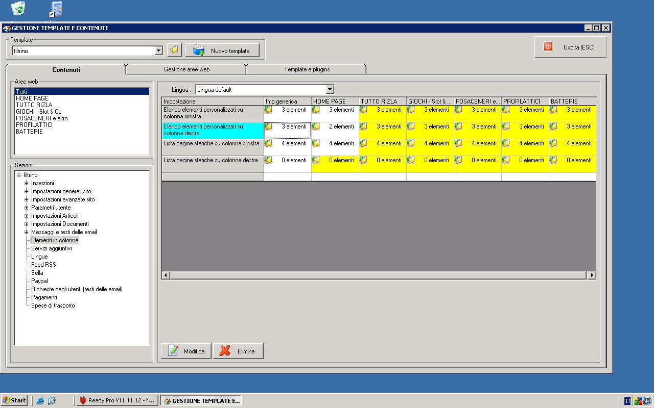Image resolution: width=654 pixels, height=408 pixels.
Task: Switch to the Gestione aree web tab
Action: [186, 69]
